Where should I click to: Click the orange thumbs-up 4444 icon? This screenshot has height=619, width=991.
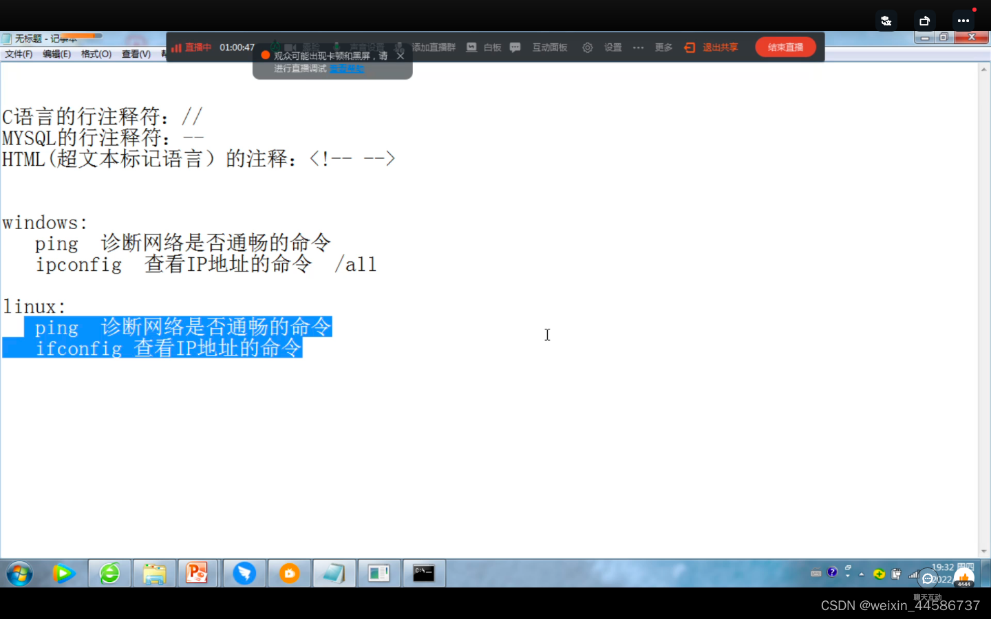coord(964,578)
